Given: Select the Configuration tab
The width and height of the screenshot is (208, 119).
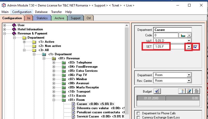Looking at the screenshot, I should point(12,18).
